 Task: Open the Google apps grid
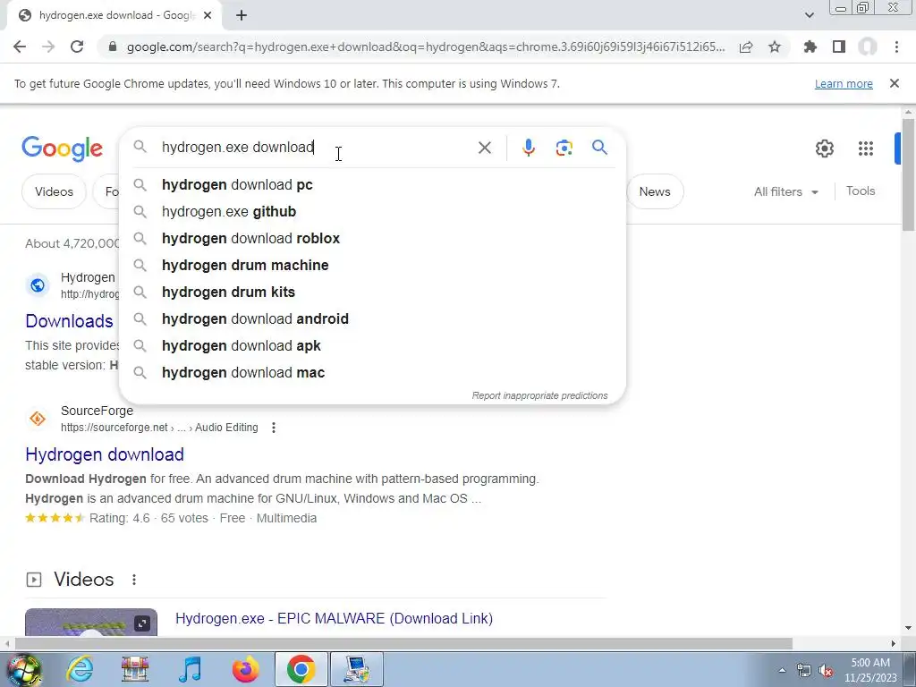866,148
